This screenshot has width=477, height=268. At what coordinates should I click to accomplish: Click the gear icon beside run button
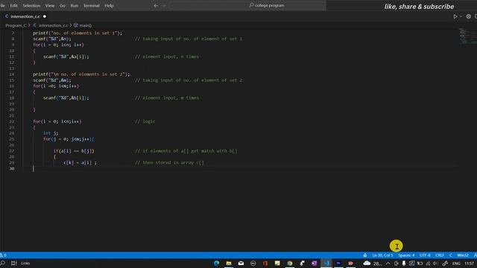pos(469,16)
